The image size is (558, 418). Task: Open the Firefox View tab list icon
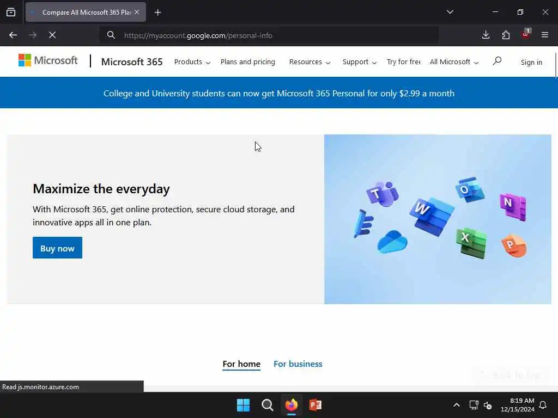pyautogui.click(x=11, y=12)
